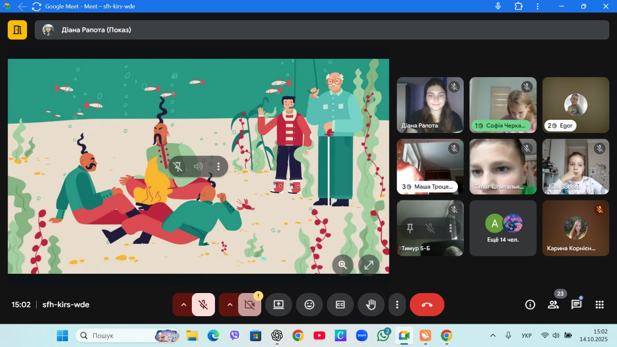The height and width of the screenshot is (347, 617).
Task: Click the red leave call button
Action: click(427, 305)
